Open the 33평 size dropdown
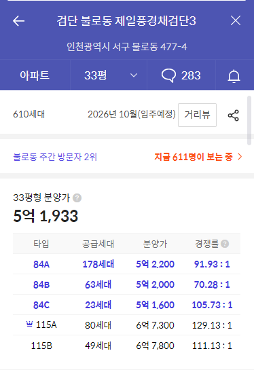 [x=109, y=75]
